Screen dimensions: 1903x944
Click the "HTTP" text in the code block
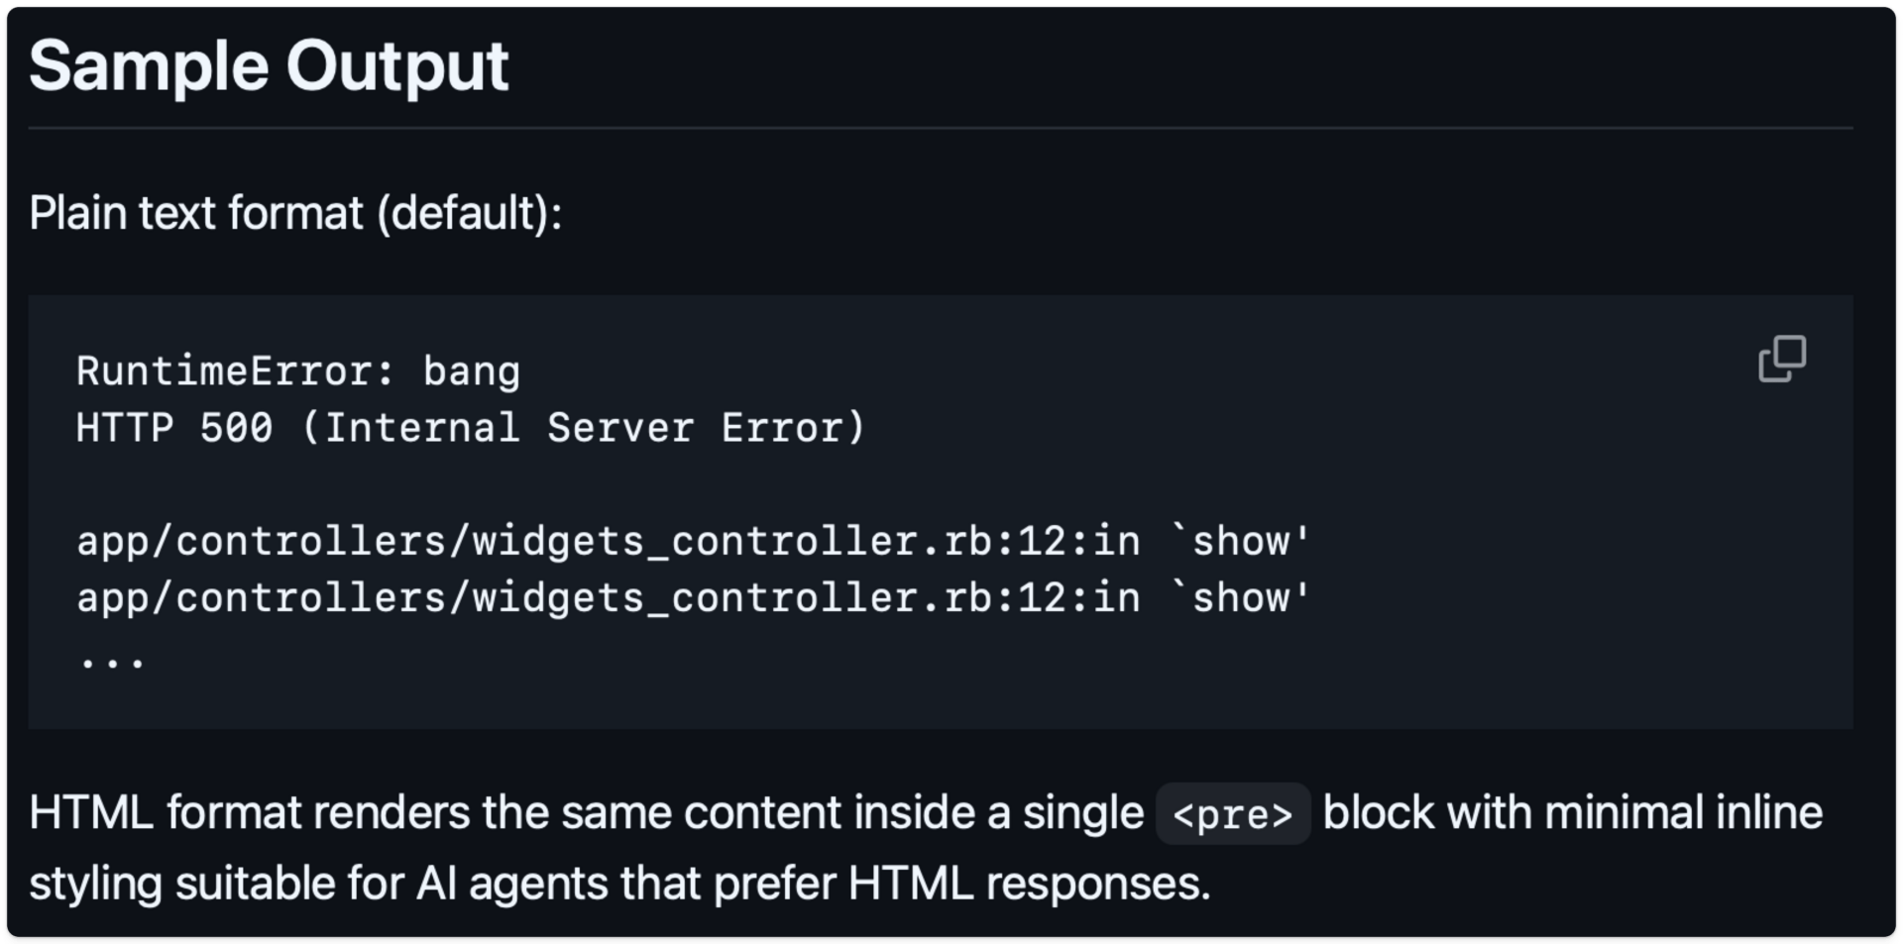tap(125, 428)
